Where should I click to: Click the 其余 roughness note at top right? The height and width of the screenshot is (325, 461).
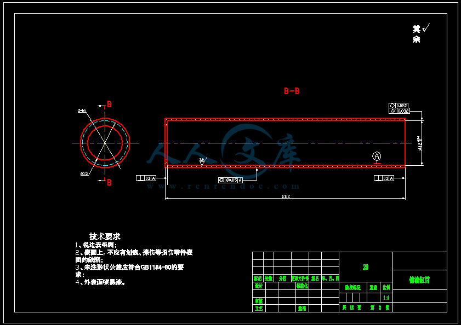click(421, 33)
